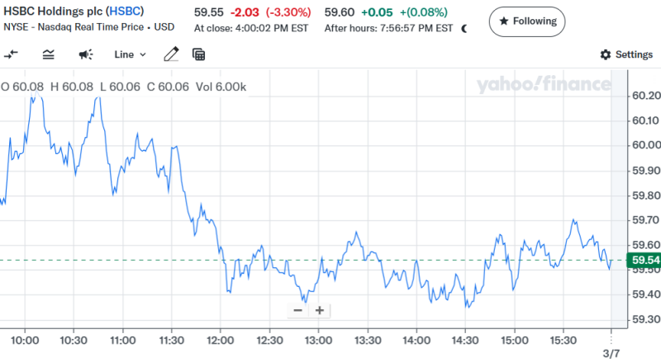Click the after-hours moon icon
Viewport: 661px width, 362px height.
pos(464,28)
